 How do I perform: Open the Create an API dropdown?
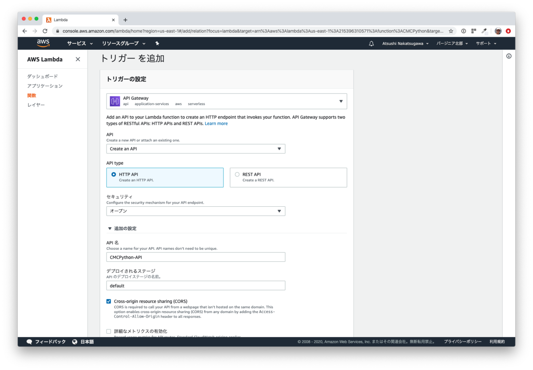[196, 149]
